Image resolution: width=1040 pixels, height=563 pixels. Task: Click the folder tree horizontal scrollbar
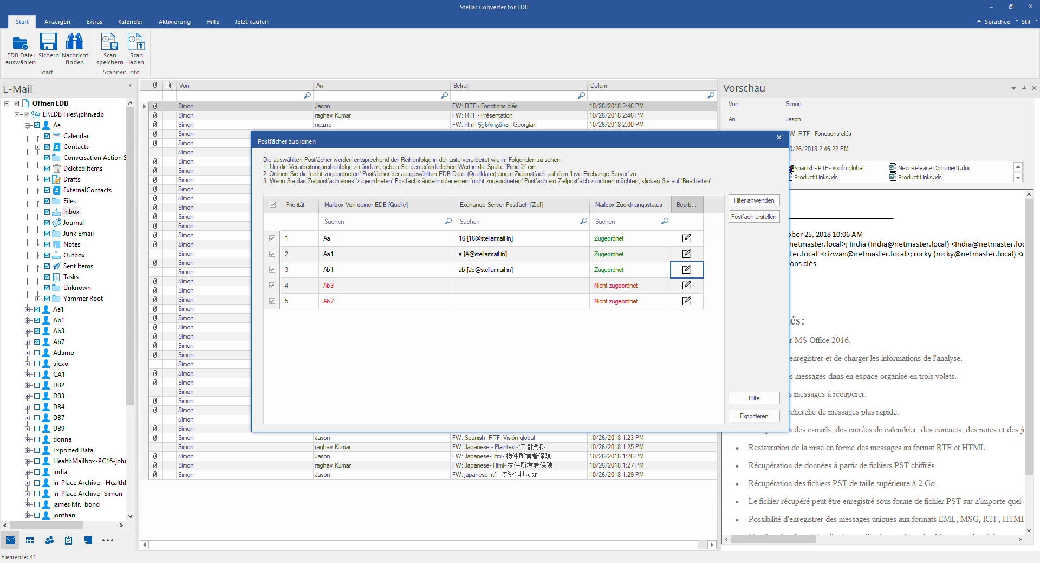[47, 525]
